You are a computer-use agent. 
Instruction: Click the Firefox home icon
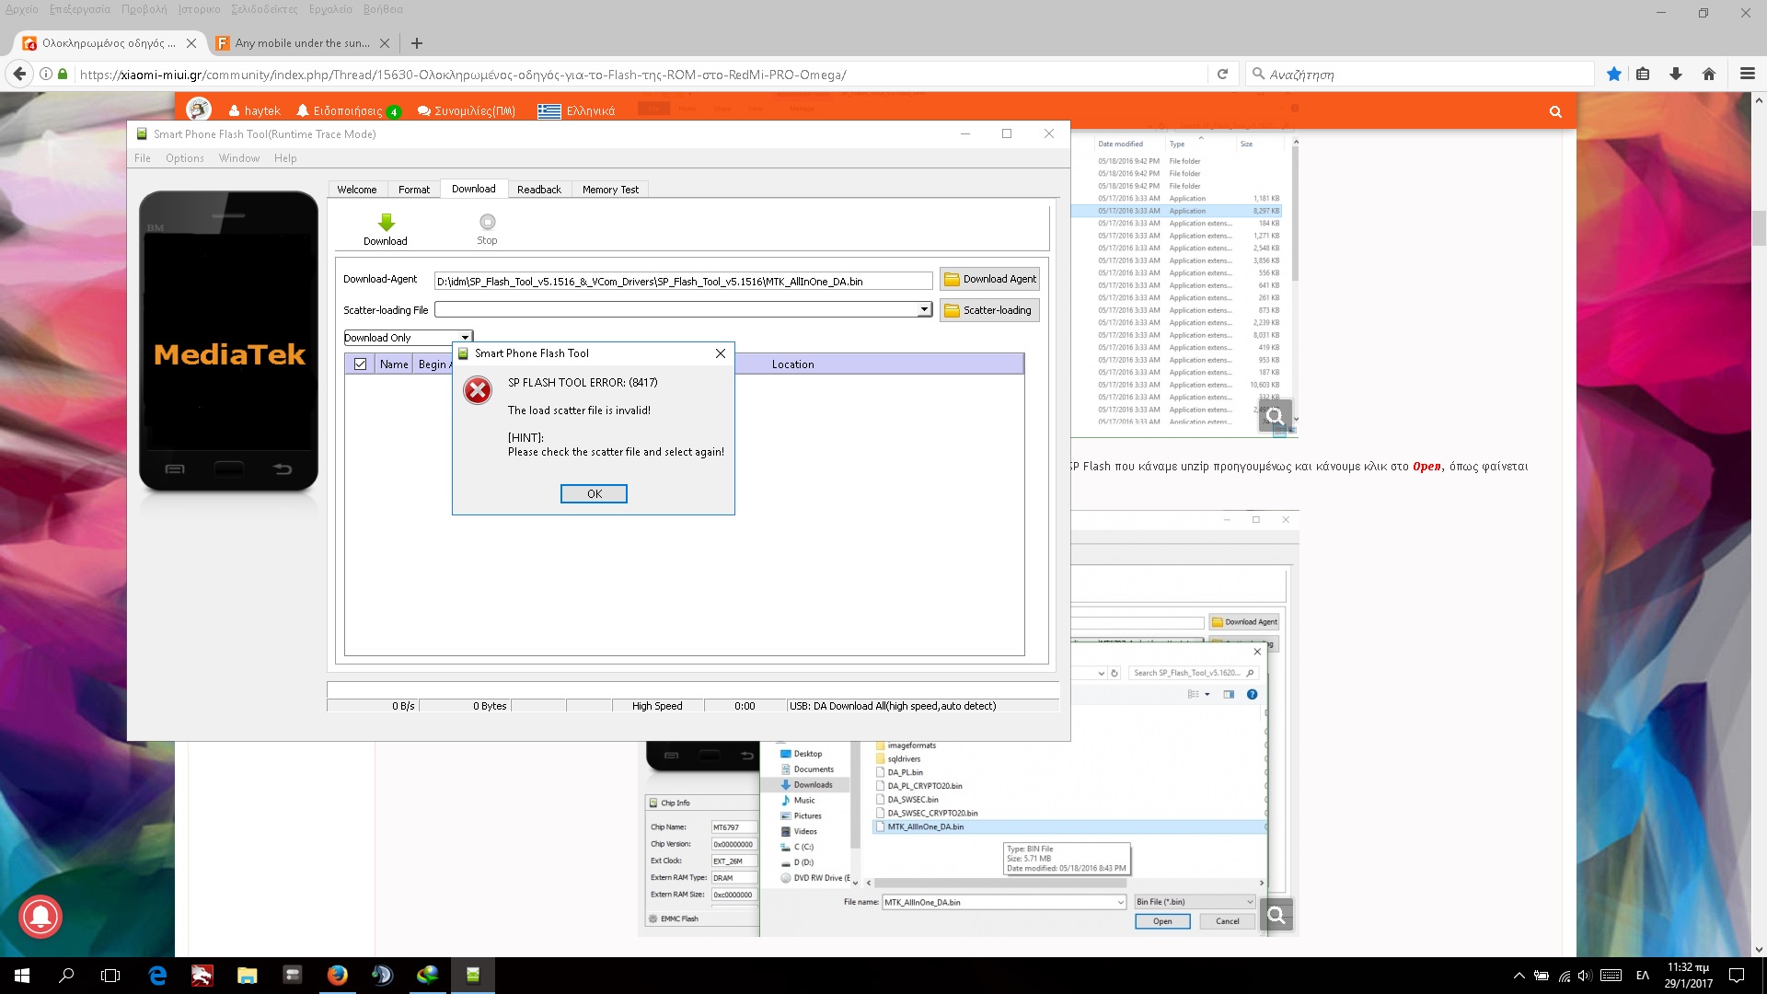coord(1708,75)
